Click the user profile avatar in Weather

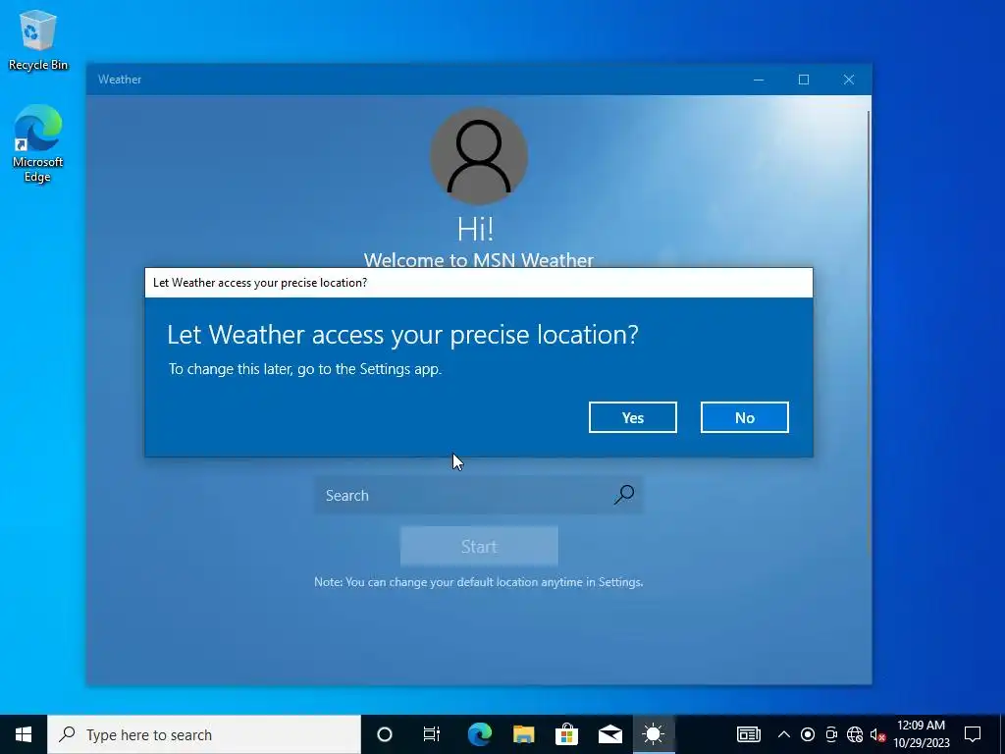click(x=479, y=156)
